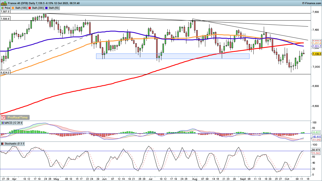Click the SMA 100 value tag 7,257.9
The image size is (322, 181).
pyautogui.click(x=317, y=43)
